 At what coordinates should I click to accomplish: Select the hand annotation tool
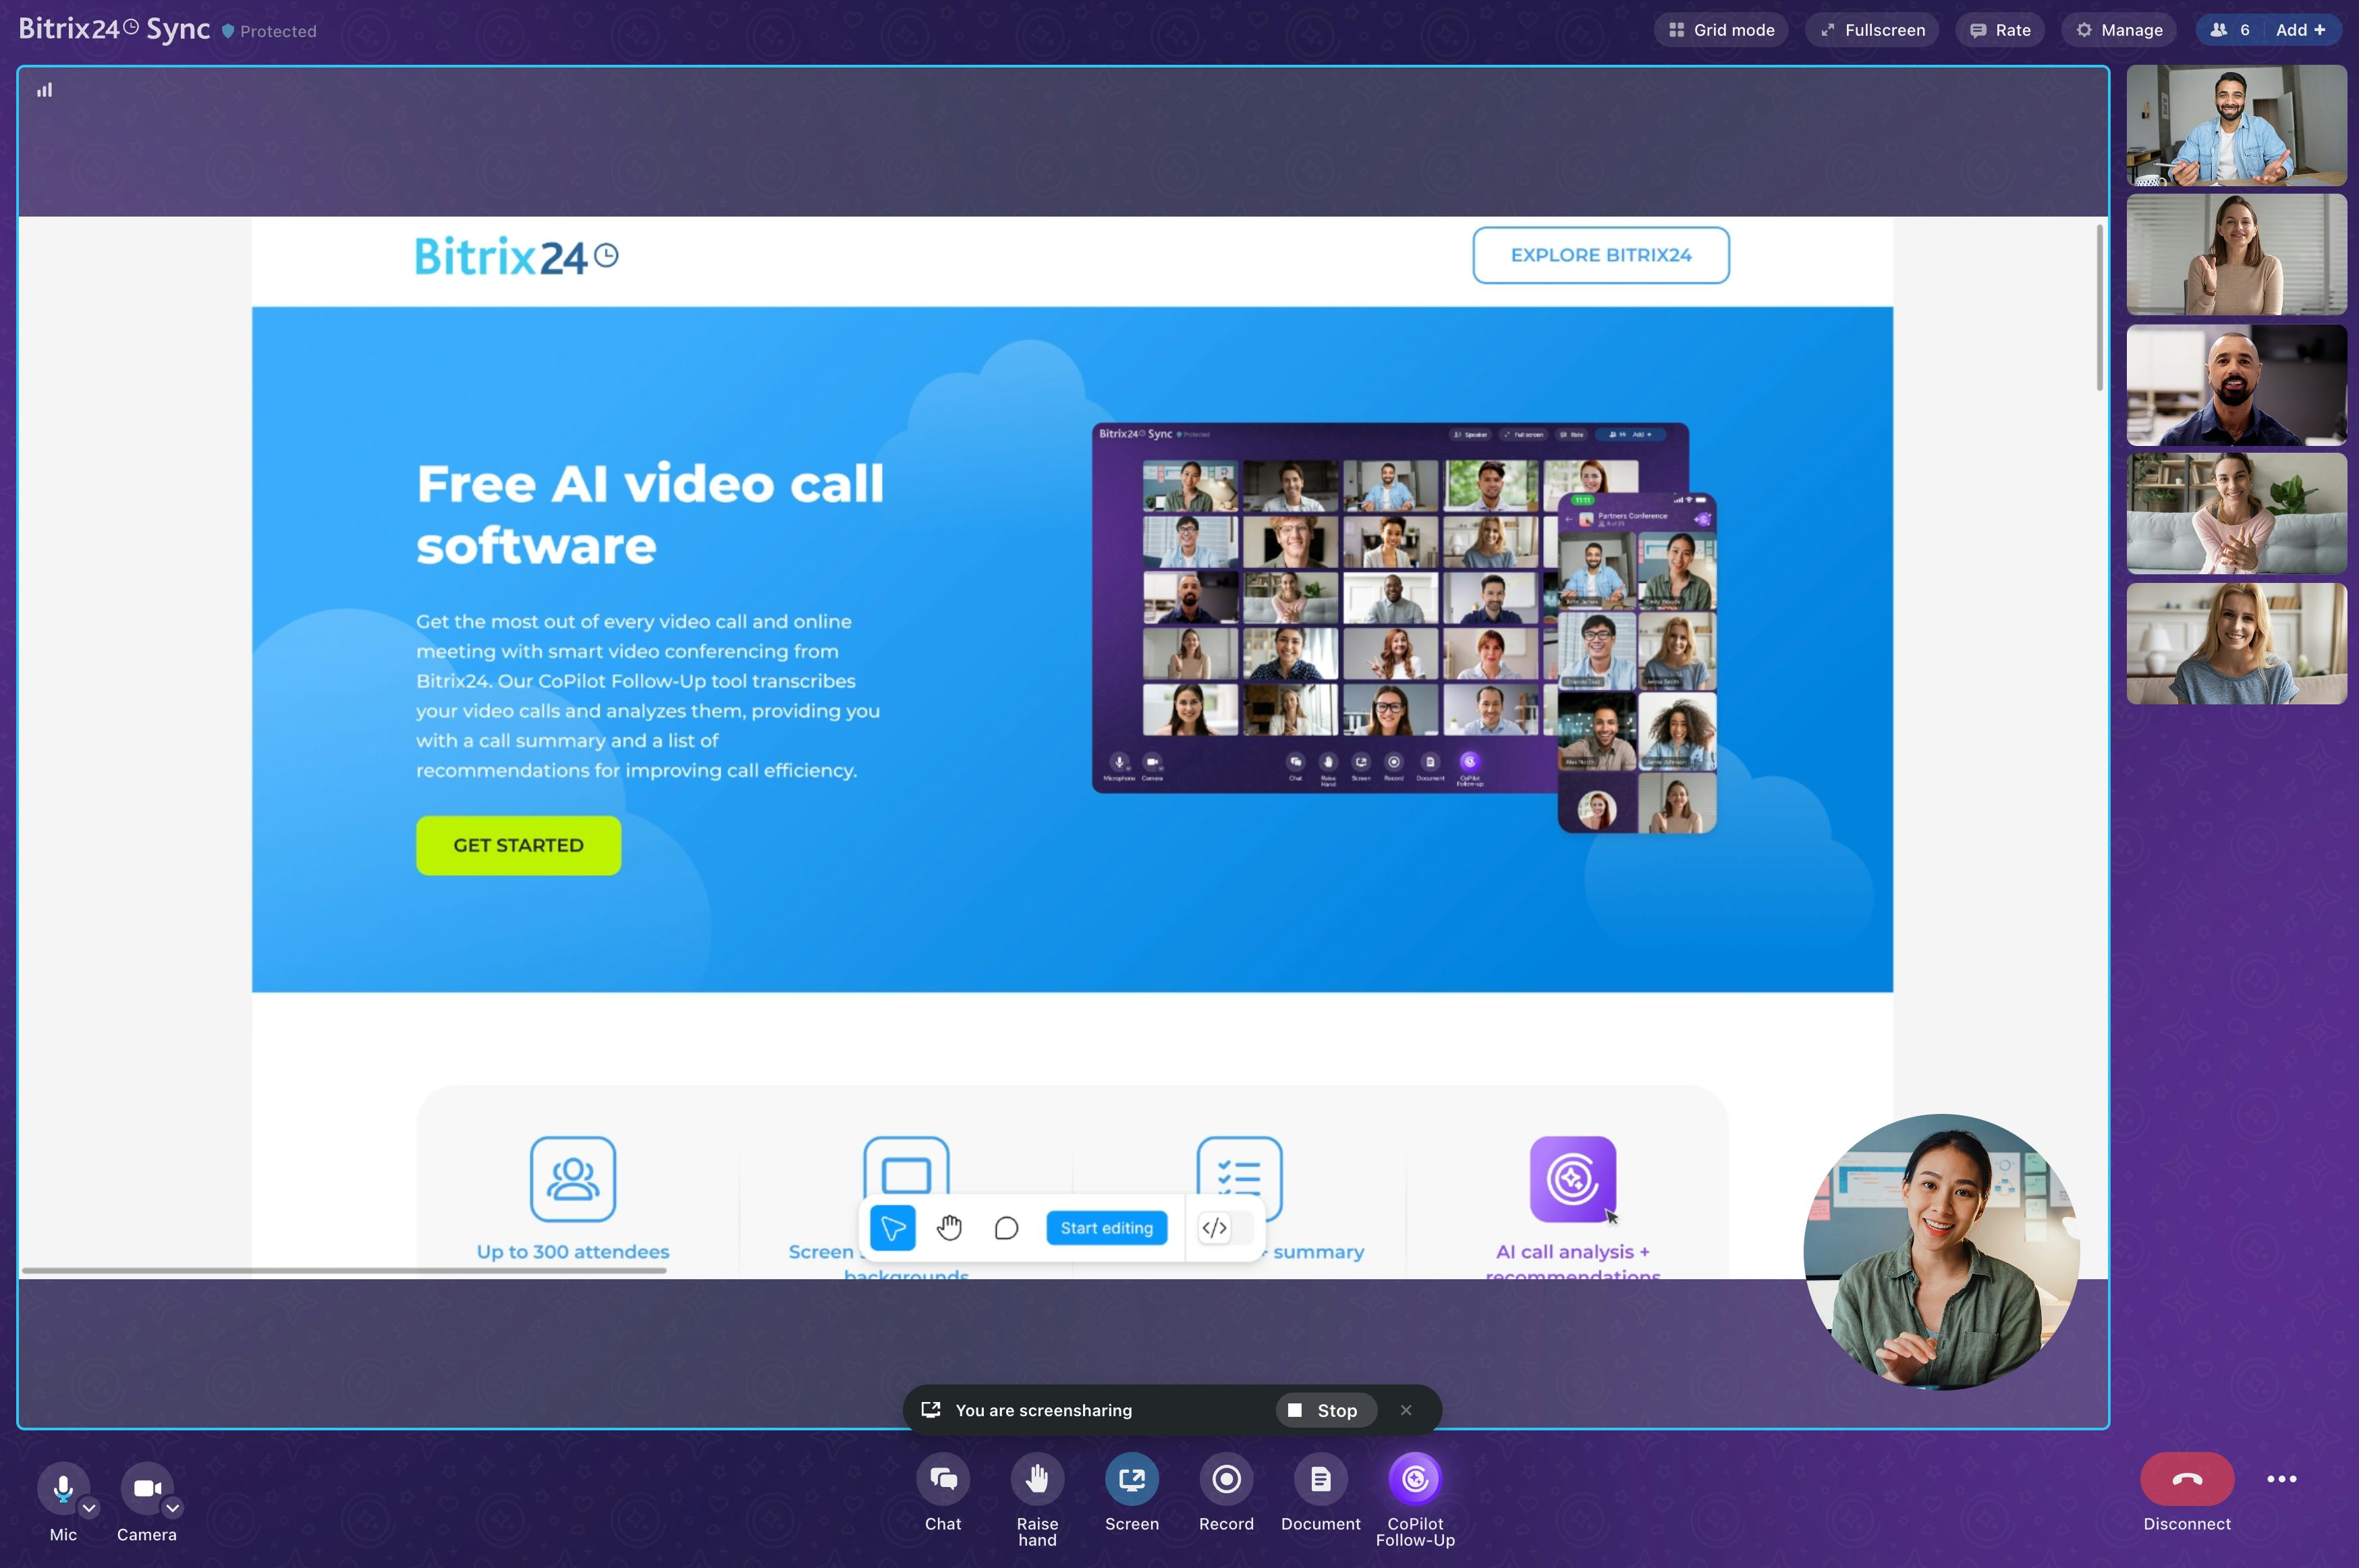(949, 1227)
